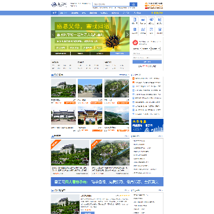Image resolution: width=214 pixels, height=214 pixels.
Task: Expand the middle dropdown in the inquiry form
Action: coord(146,49)
